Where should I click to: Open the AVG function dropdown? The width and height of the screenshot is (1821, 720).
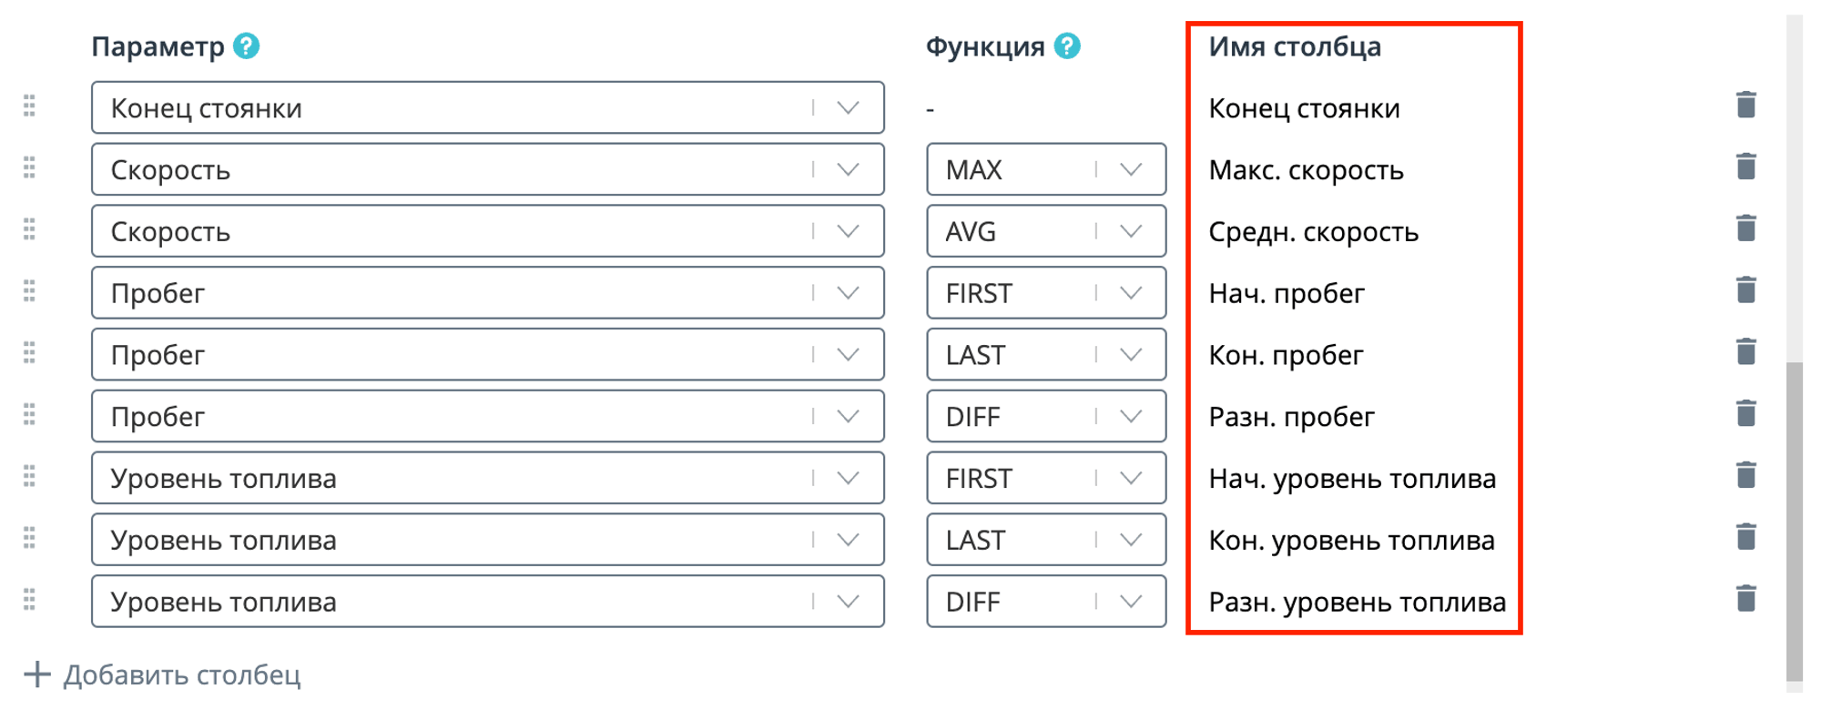click(x=1046, y=231)
